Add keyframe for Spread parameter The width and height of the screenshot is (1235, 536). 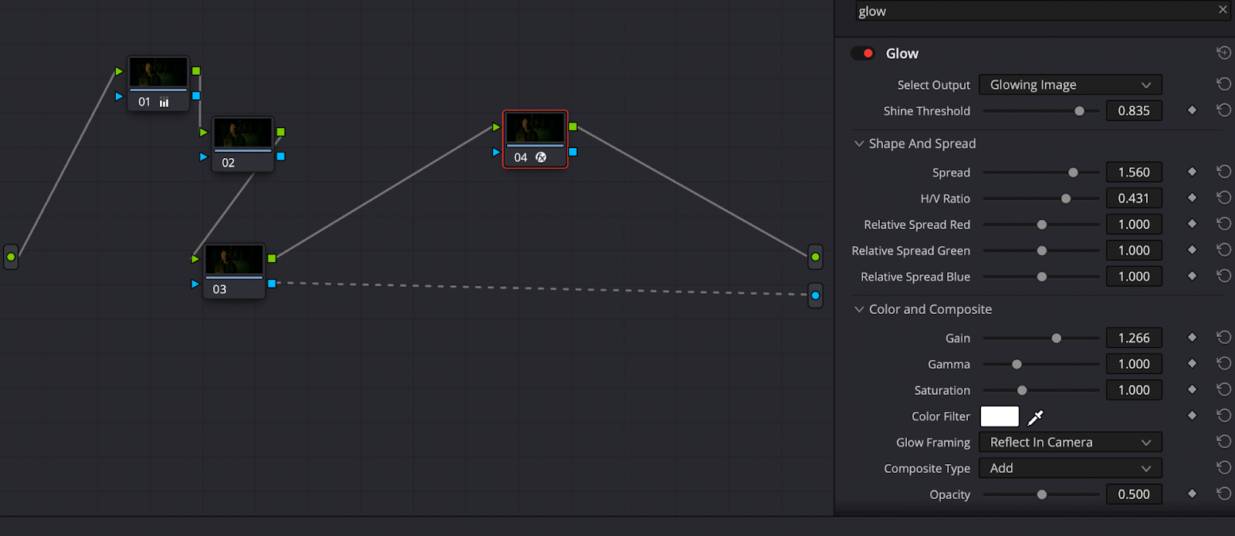pos(1192,172)
